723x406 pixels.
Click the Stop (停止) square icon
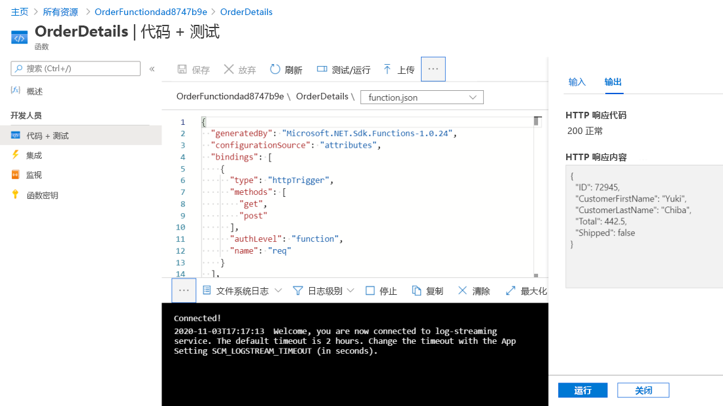370,291
